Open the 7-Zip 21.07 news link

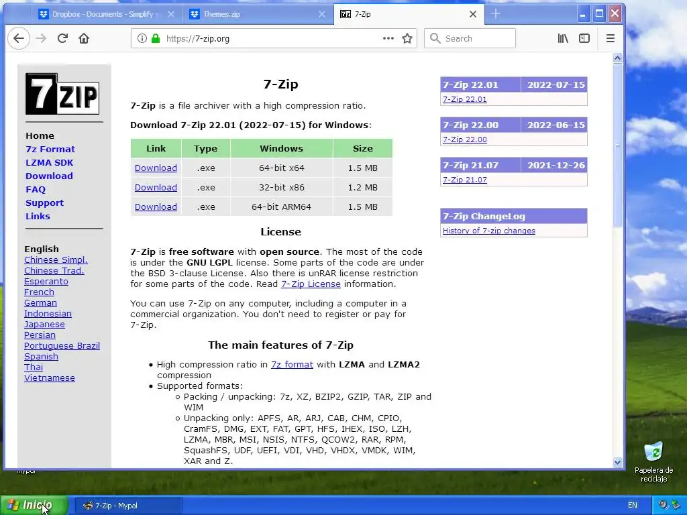[x=464, y=180]
